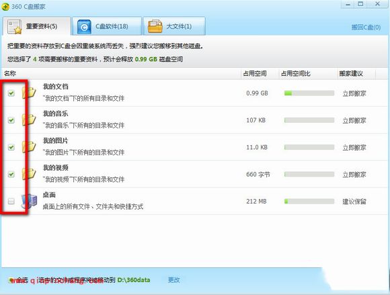Uncheck the 我的图片 checkbox
The height and width of the screenshot is (295, 390).
pos(11,147)
